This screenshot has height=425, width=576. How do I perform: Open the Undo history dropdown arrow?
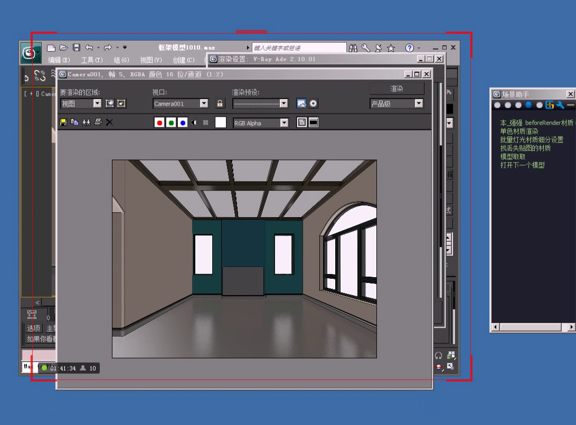(x=98, y=48)
